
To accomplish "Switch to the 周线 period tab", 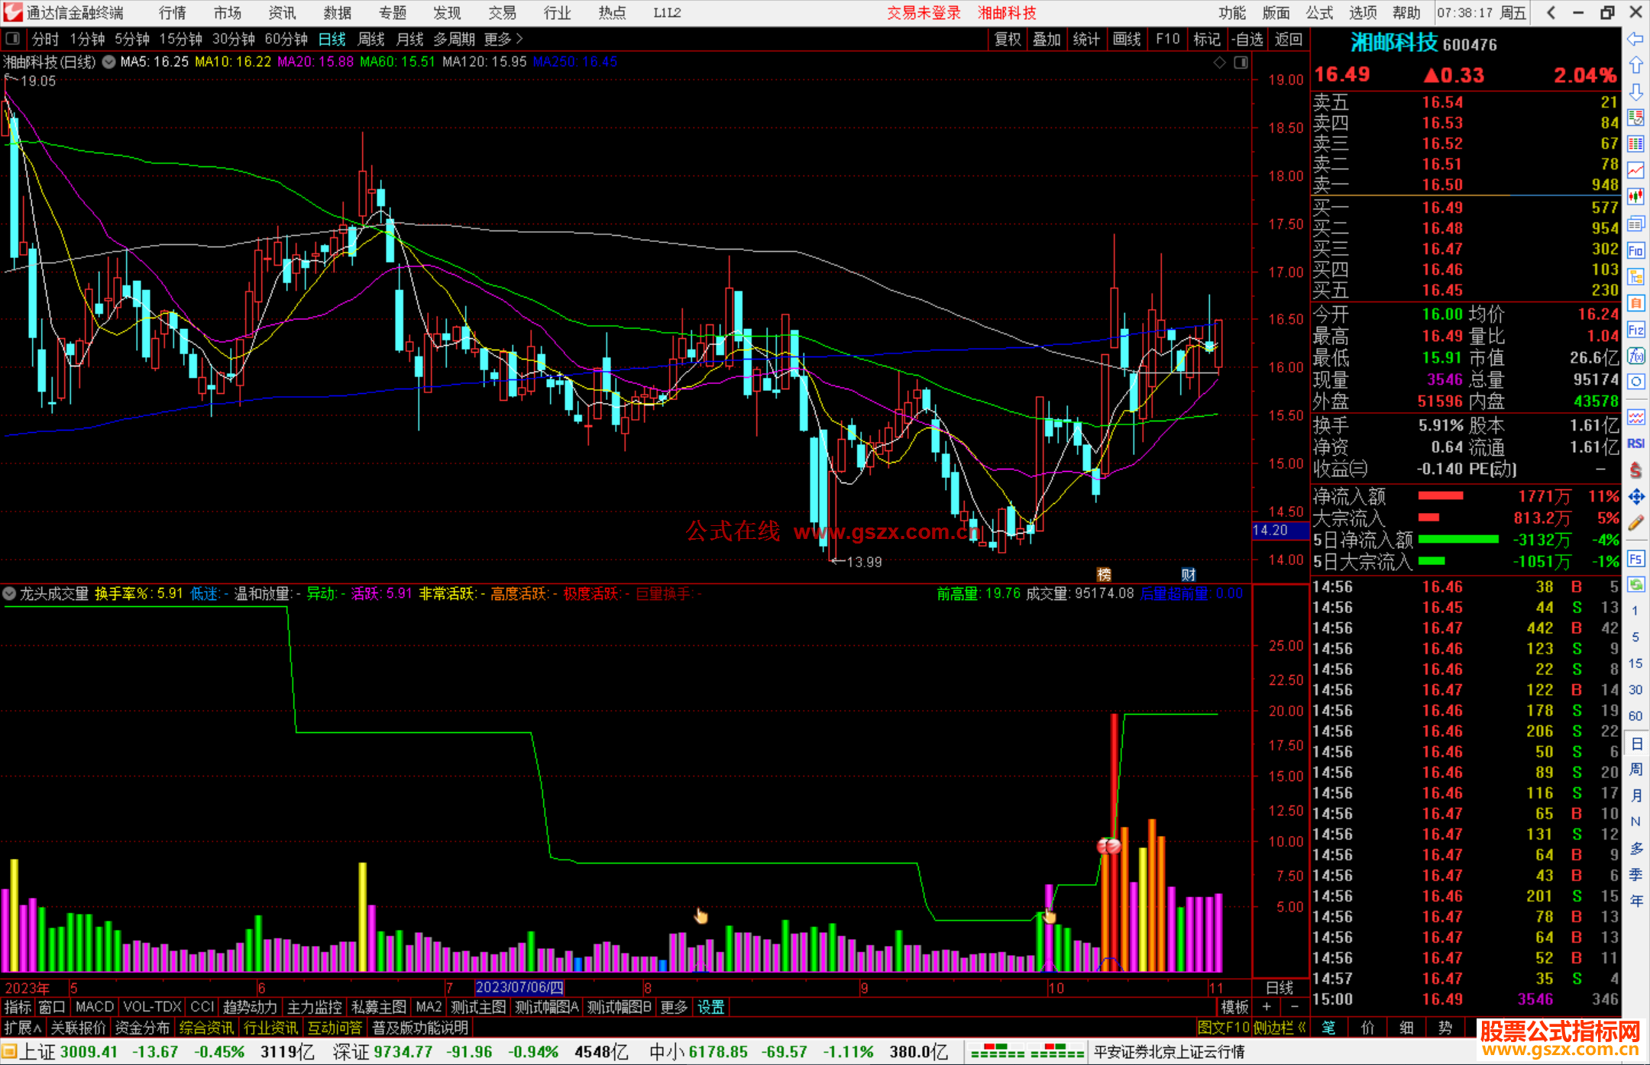I will coord(371,39).
